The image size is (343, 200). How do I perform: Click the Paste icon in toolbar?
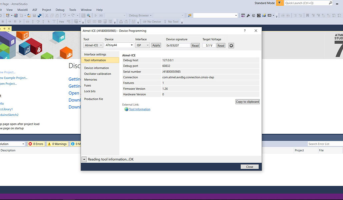(x=57, y=16)
